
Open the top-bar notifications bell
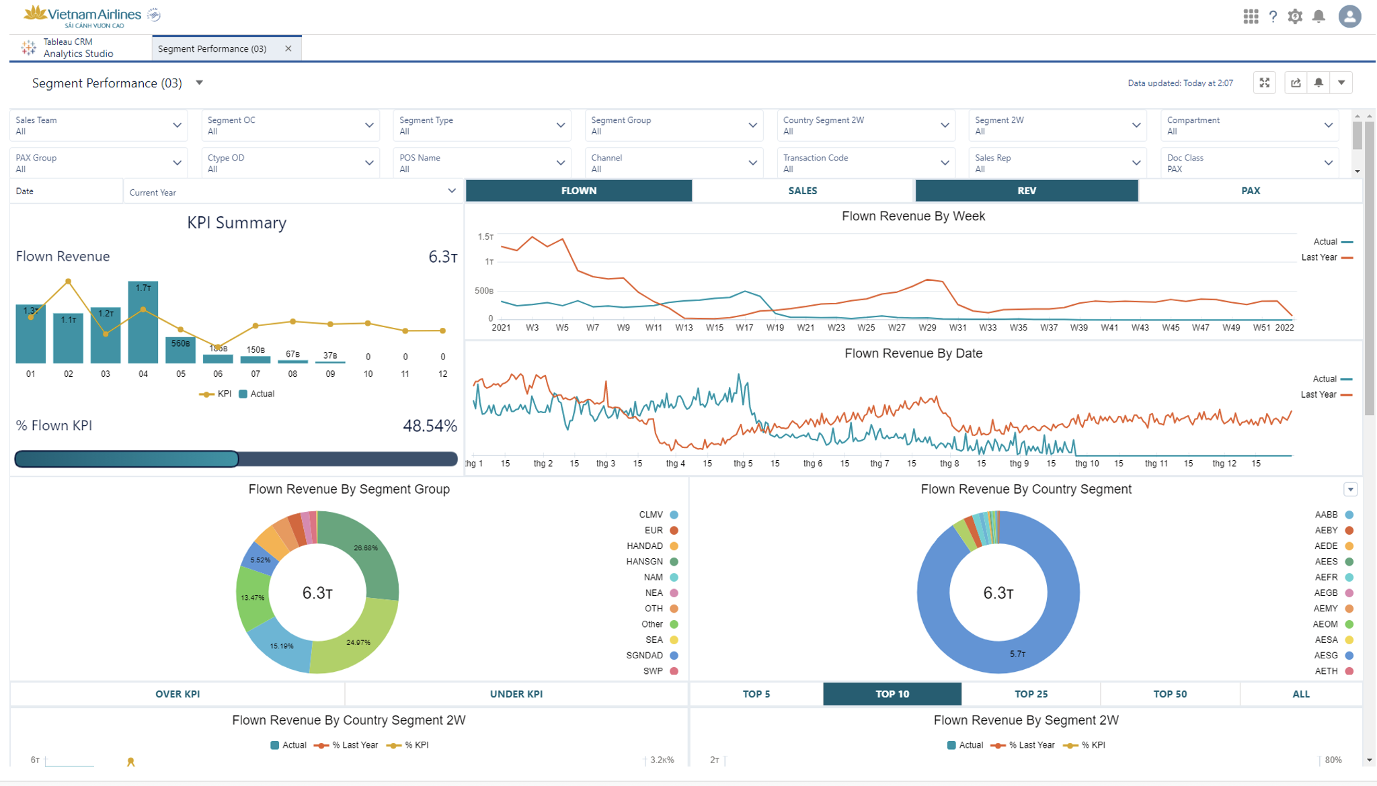click(x=1319, y=16)
